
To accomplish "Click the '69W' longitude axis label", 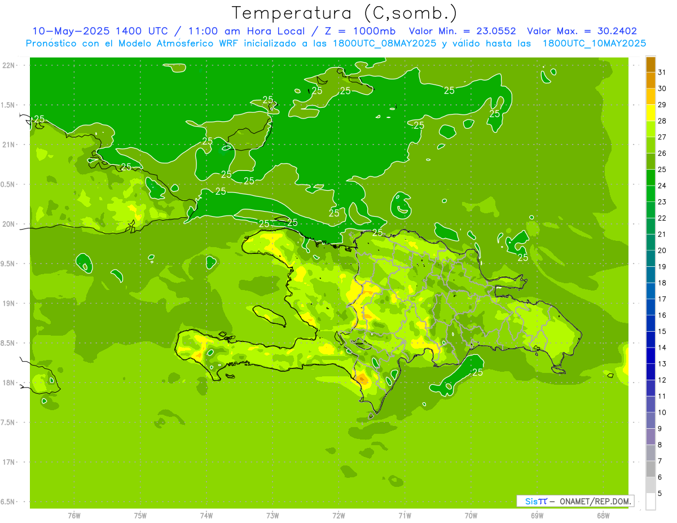I will 537,516.
